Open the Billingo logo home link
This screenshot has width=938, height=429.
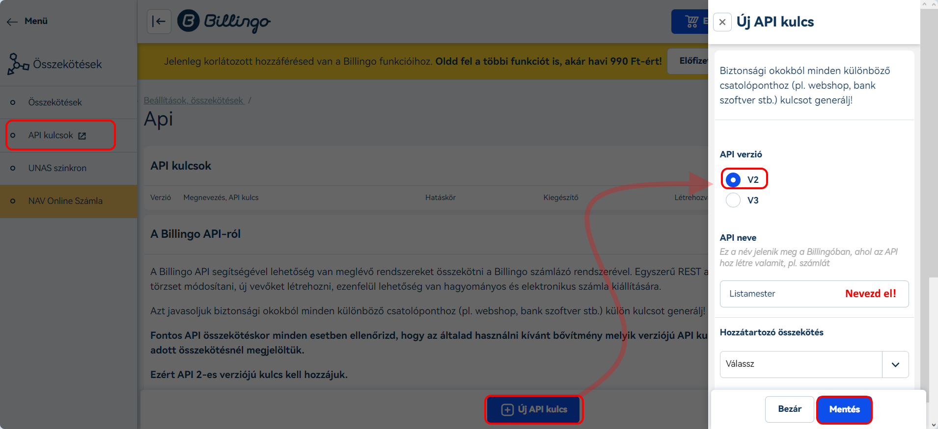pyautogui.click(x=224, y=22)
